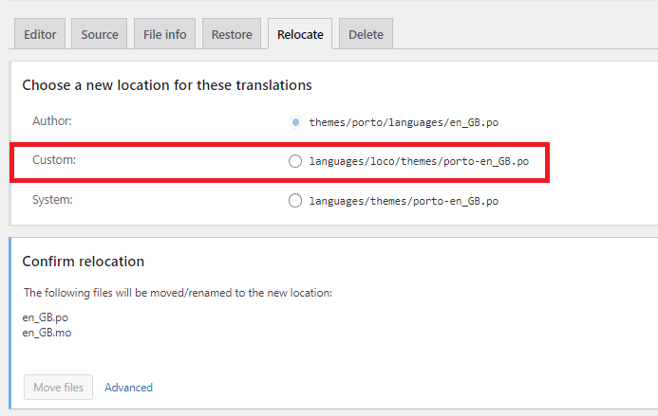658x416 pixels.
Task: Click the "Custom:" row label
Action: click(x=54, y=160)
